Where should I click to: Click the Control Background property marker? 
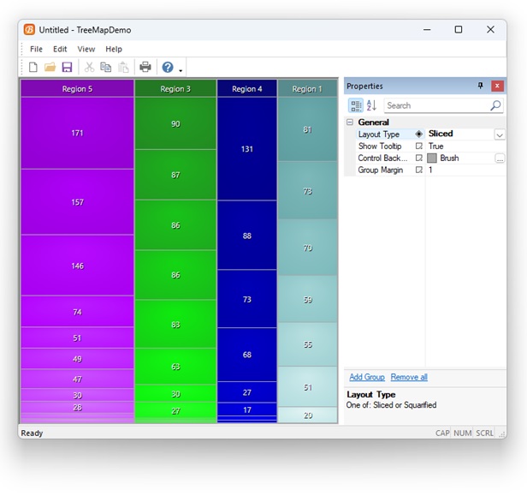point(419,158)
